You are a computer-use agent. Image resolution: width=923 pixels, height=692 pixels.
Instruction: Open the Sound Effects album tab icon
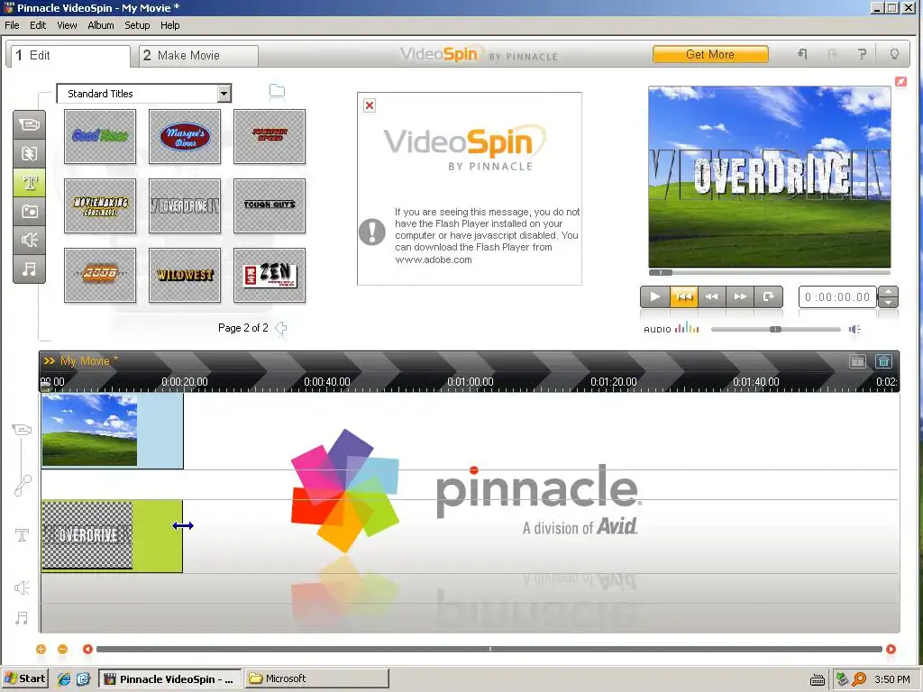pos(30,240)
